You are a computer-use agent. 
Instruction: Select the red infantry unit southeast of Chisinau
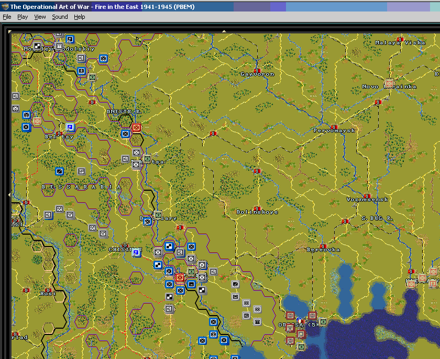pyautogui.click(x=180, y=277)
